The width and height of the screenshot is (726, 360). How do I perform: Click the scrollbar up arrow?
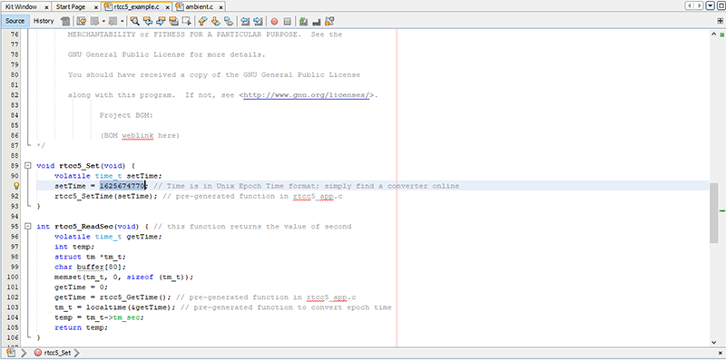click(713, 34)
